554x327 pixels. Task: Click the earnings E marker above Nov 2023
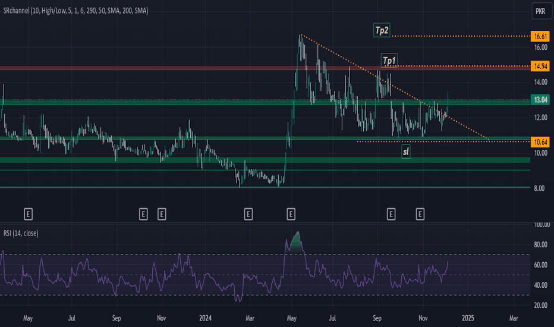pos(162,214)
